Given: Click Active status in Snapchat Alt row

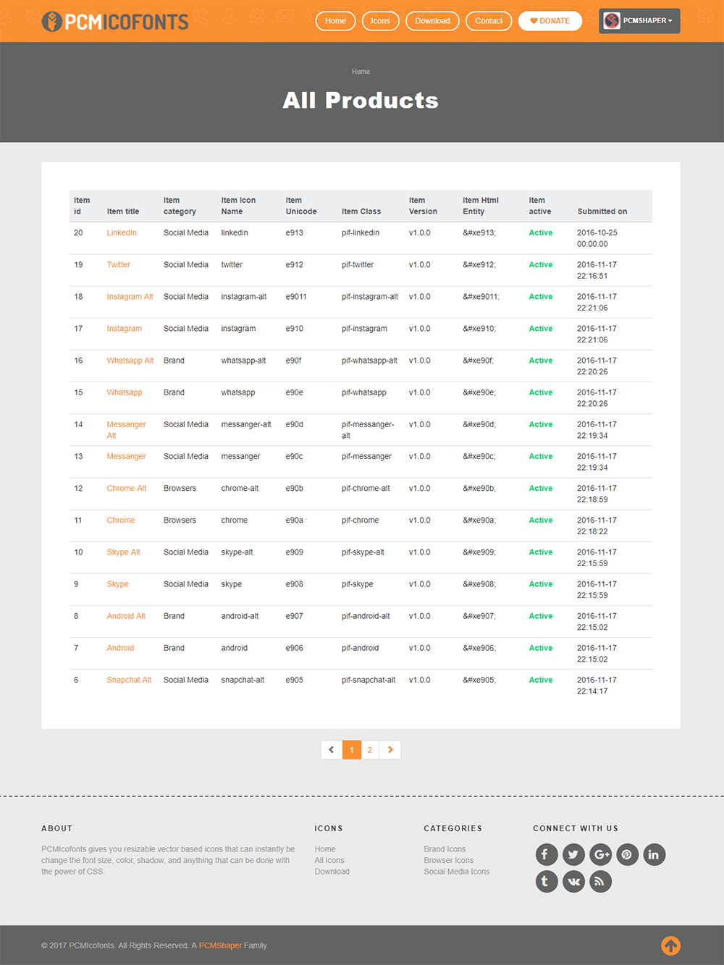Looking at the screenshot, I should (540, 679).
